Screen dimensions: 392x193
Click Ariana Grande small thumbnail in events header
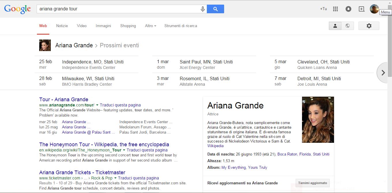point(45,45)
